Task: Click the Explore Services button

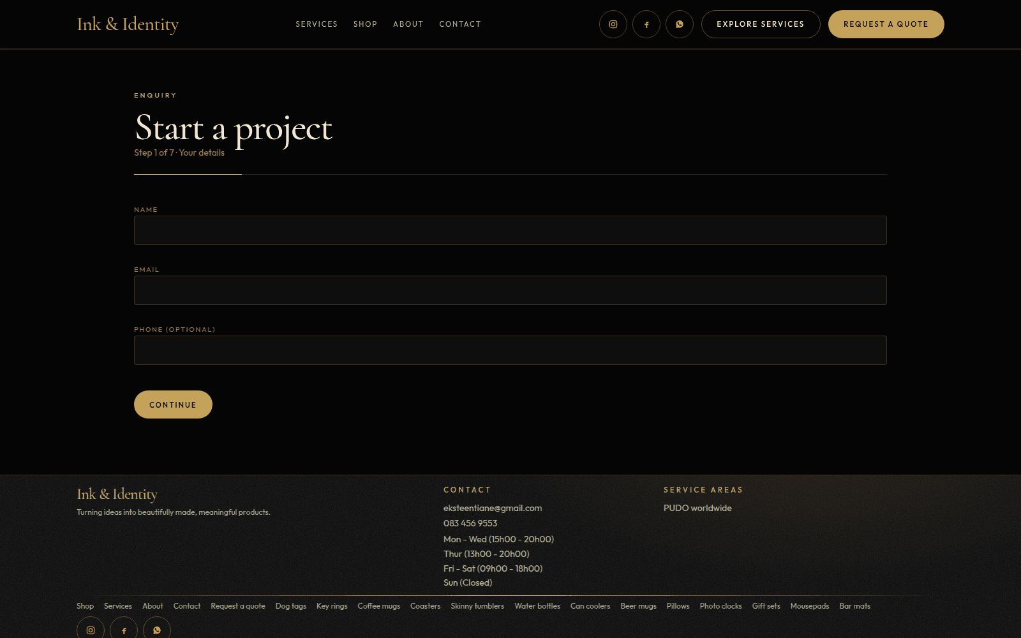Action: click(x=761, y=24)
